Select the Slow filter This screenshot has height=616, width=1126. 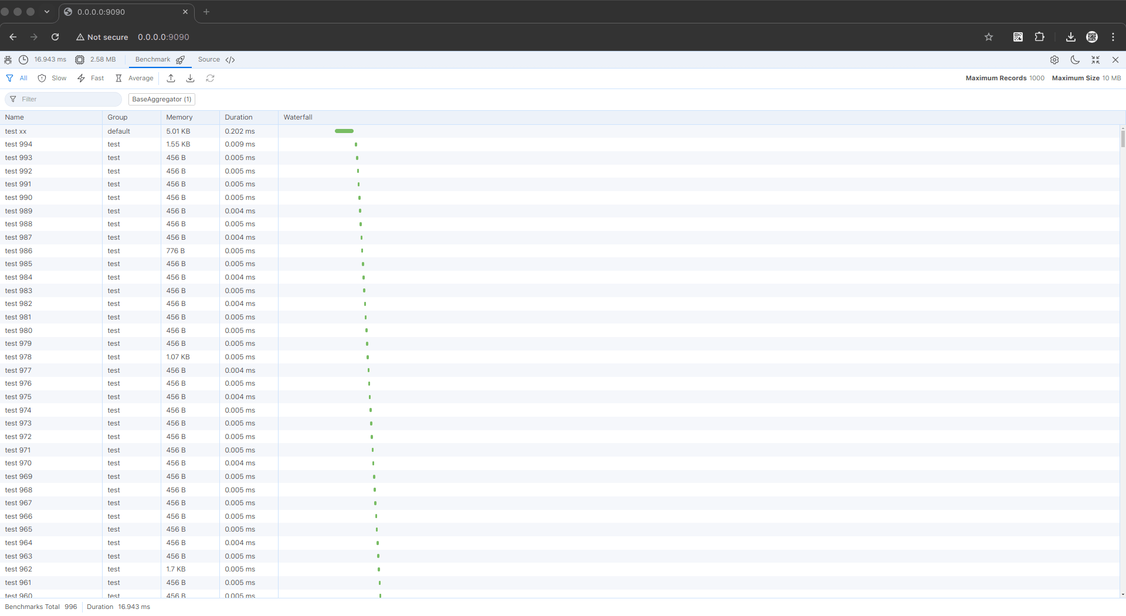pyautogui.click(x=52, y=79)
